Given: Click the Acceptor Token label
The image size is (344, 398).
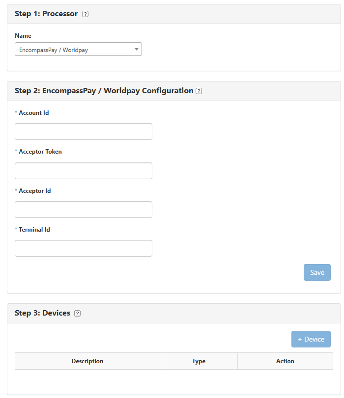Looking at the screenshot, I should click(x=40, y=152).
